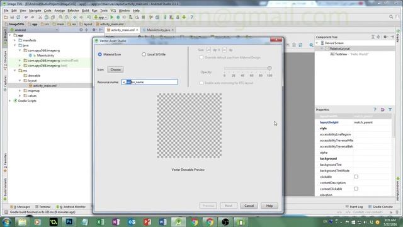Viewport: 403px width, 227px height.
Task: Switch to the MainActivity.java tab
Action: click(158, 30)
